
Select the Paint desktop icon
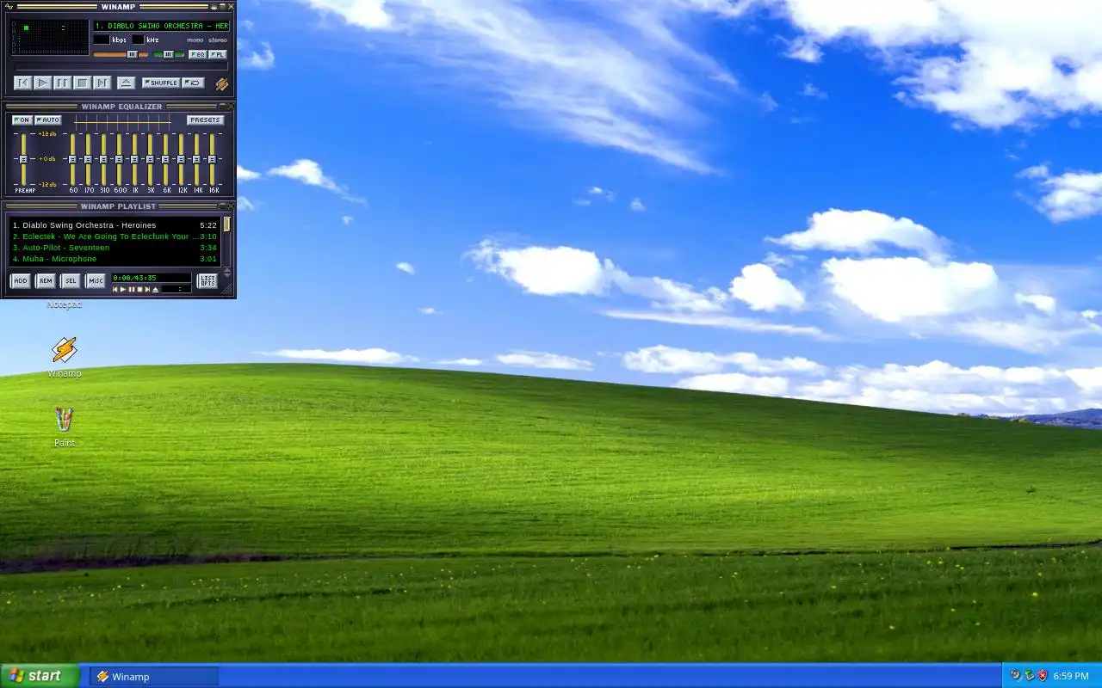[x=65, y=427]
